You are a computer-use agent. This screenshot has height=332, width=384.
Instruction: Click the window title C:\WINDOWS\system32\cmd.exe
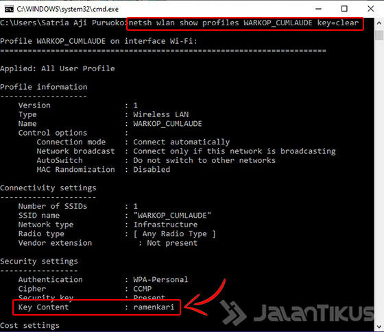click(x=68, y=10)
